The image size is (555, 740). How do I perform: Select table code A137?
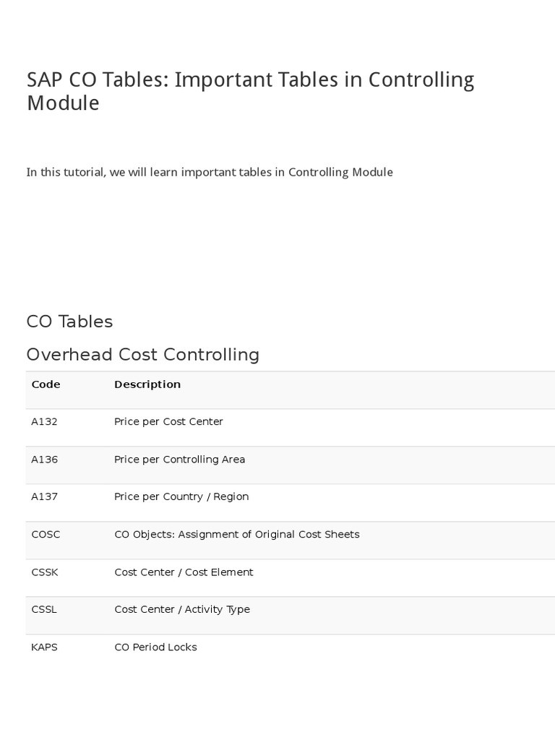tap(44, 497)
